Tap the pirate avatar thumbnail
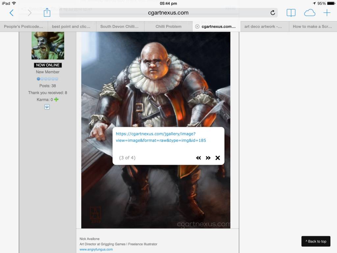Screen dimensions: 337x253 (48, 45)
